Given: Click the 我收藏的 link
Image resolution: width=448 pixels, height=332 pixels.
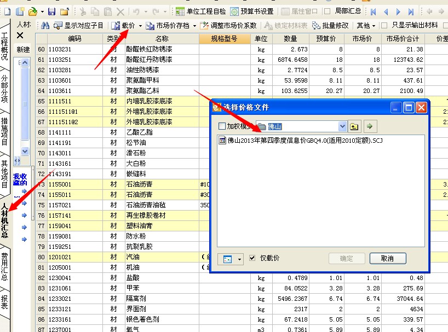Looking at the screenshot, I should click(x=20, y=179).
